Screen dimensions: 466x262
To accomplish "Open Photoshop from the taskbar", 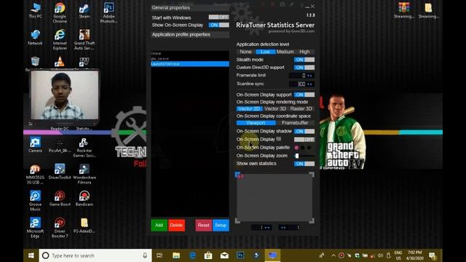I will click(240, 255).
